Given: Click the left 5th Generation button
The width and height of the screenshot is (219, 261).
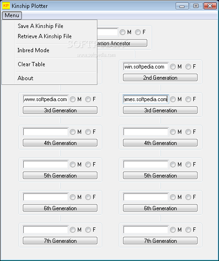Looking at the screenshot, I should click(x=60, y=175).
